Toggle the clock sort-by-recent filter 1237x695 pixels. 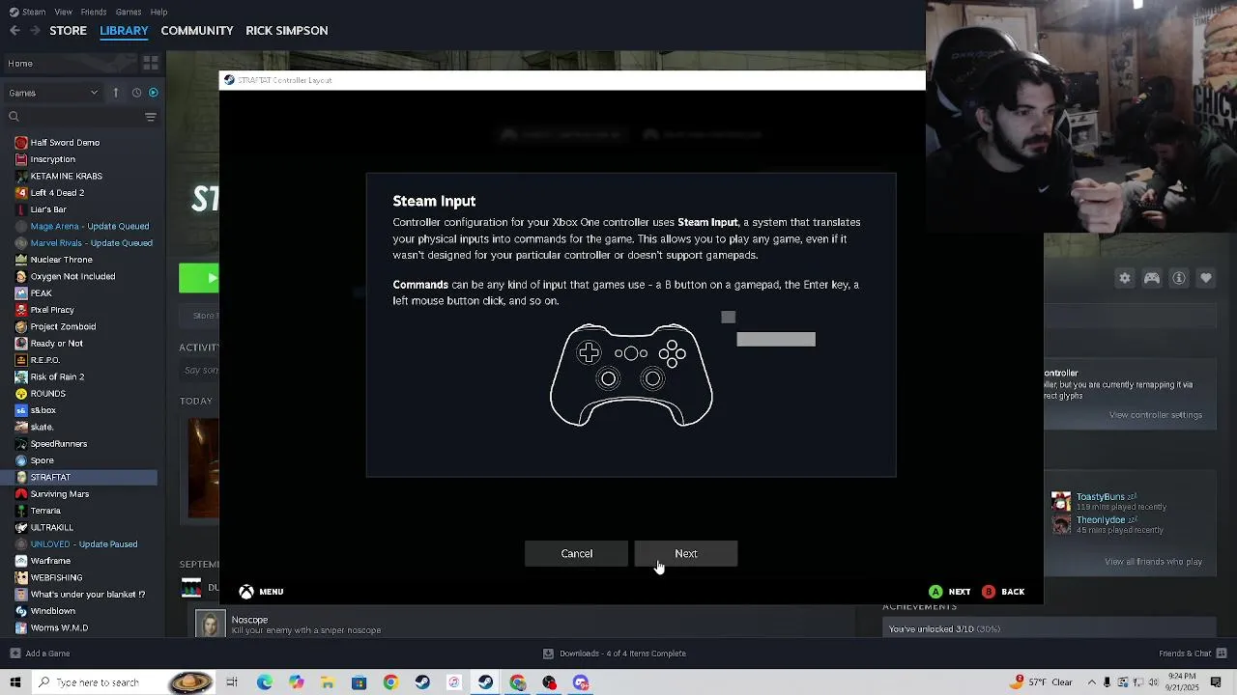pyautogui.click(x=136, y=93)
